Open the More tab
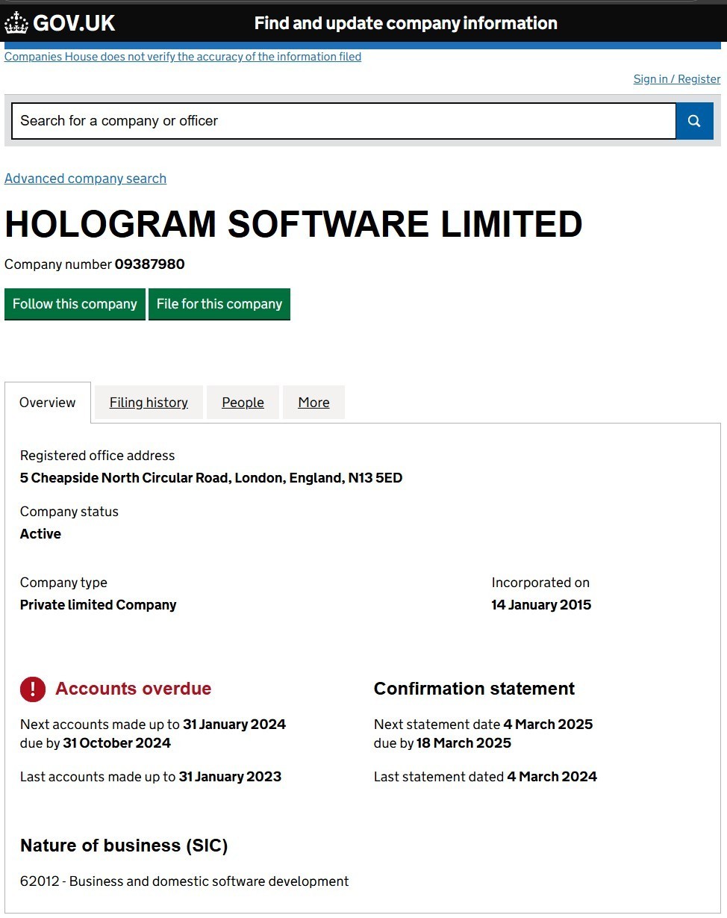This screenshot has height=918, width=727. 313,403
